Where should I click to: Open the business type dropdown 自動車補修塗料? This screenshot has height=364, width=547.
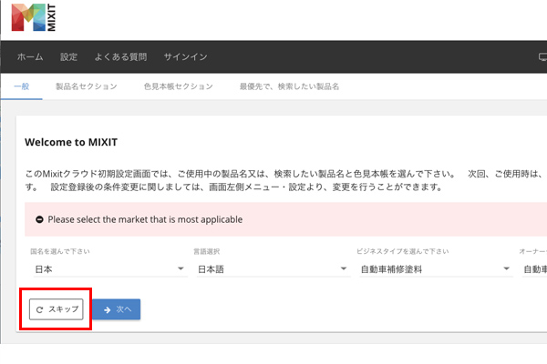tap(436, 269)
